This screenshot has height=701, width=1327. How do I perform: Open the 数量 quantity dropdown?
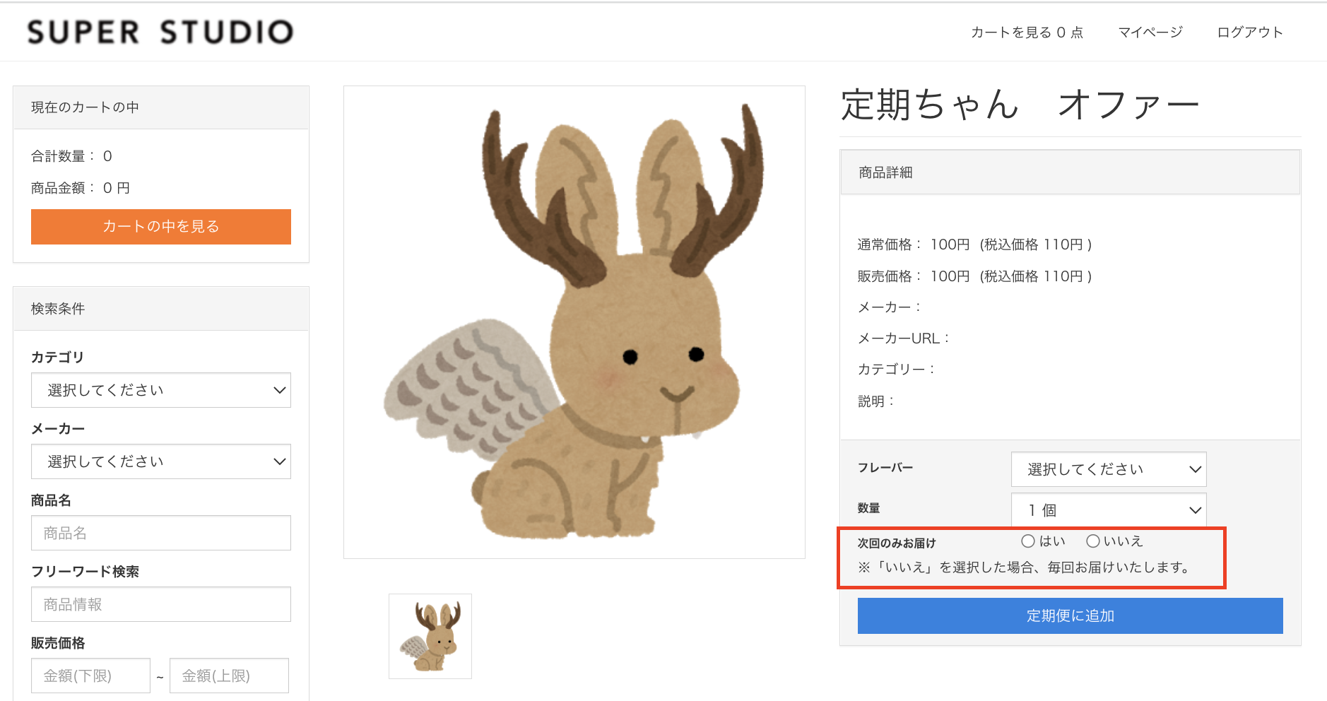pyautogui.click(x=1109, y=510)
